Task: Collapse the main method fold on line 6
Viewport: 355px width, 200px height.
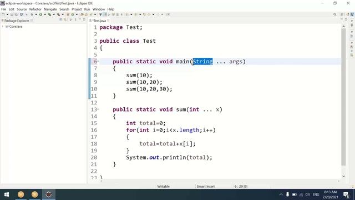Action: pyautogui.click(x=98, y=61)
